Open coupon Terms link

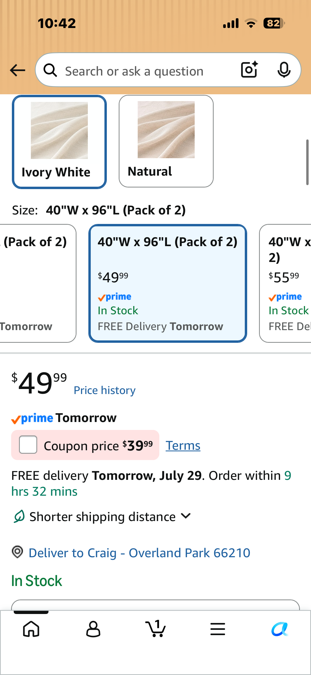(x=183, y=446)
